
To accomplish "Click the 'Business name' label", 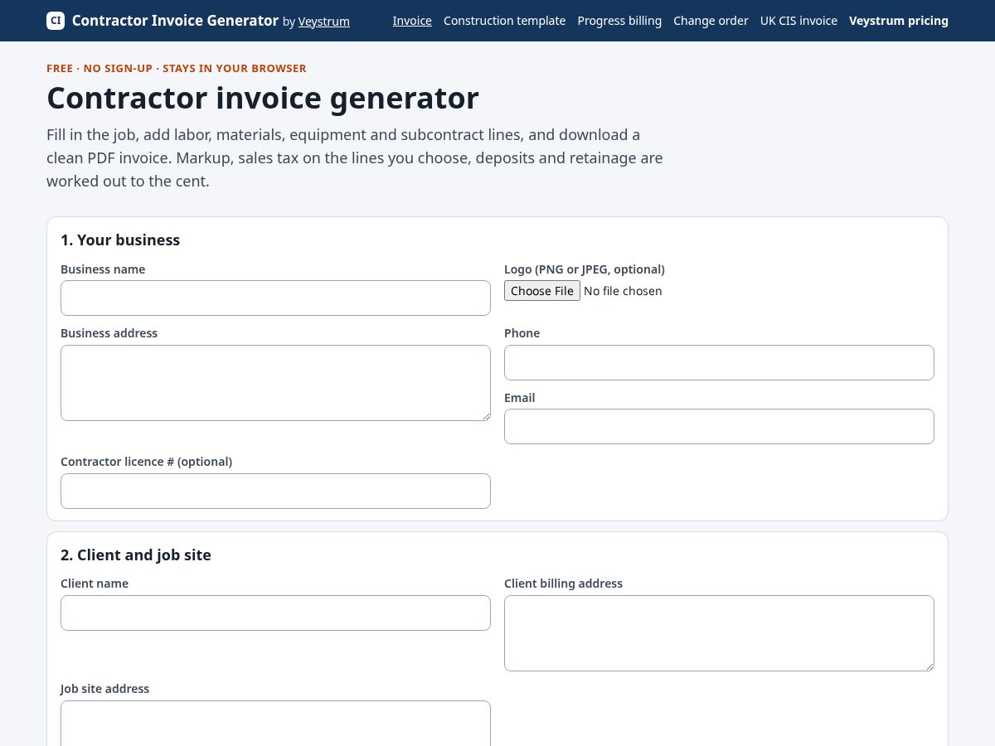I will coord(103,269).
